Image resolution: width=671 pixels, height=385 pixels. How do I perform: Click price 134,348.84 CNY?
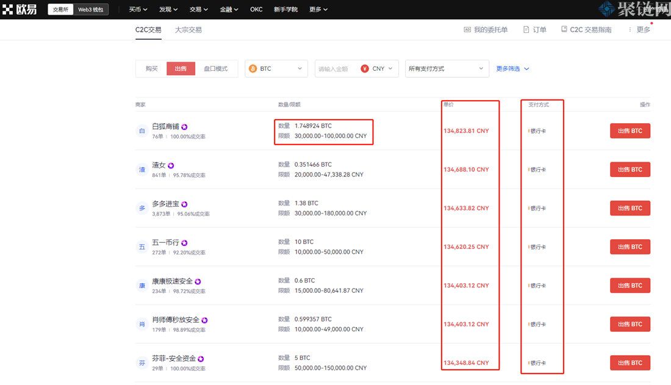click(466, 363)
